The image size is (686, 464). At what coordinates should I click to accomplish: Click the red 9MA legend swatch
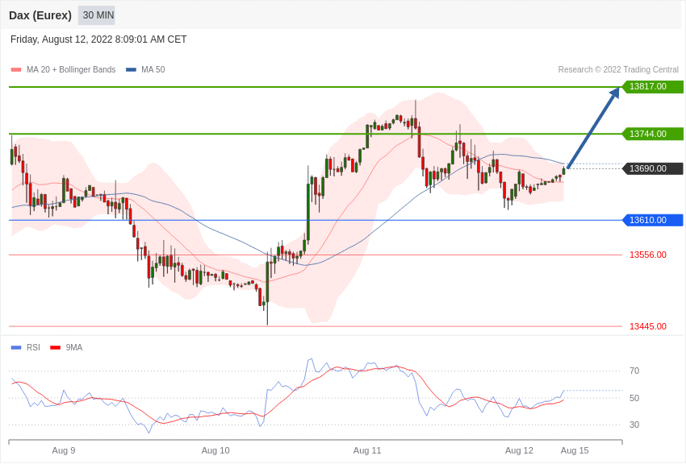coord(56,348)
